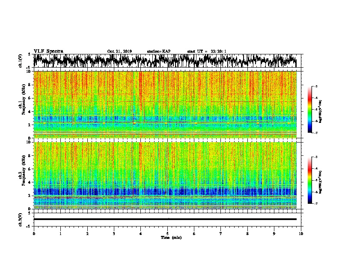This screenshot has height=262, width=339.
Task: Click time axis tick label '8'
Action: (247, 234)
